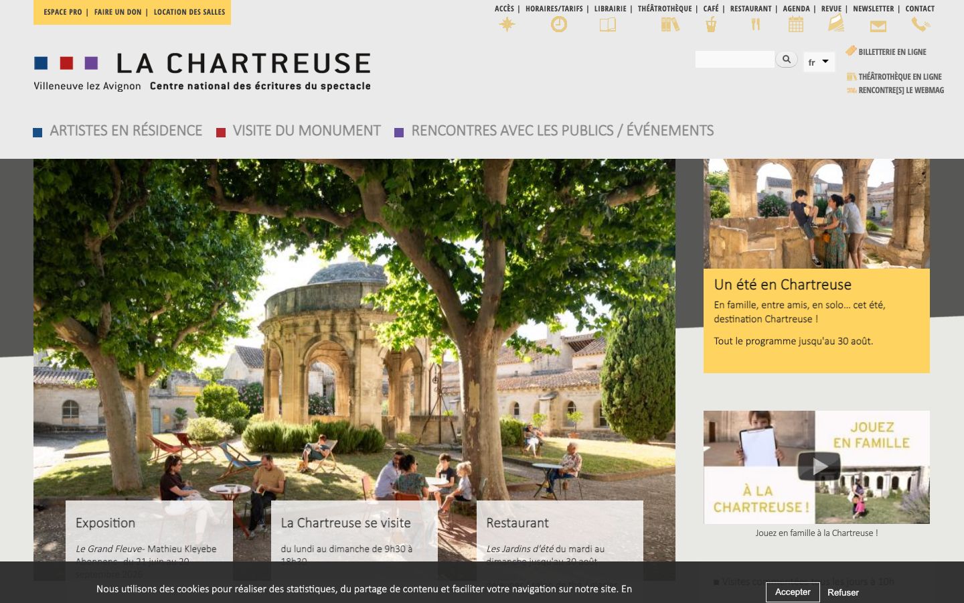Open La Chartreuse se visite card

[345, 523]
